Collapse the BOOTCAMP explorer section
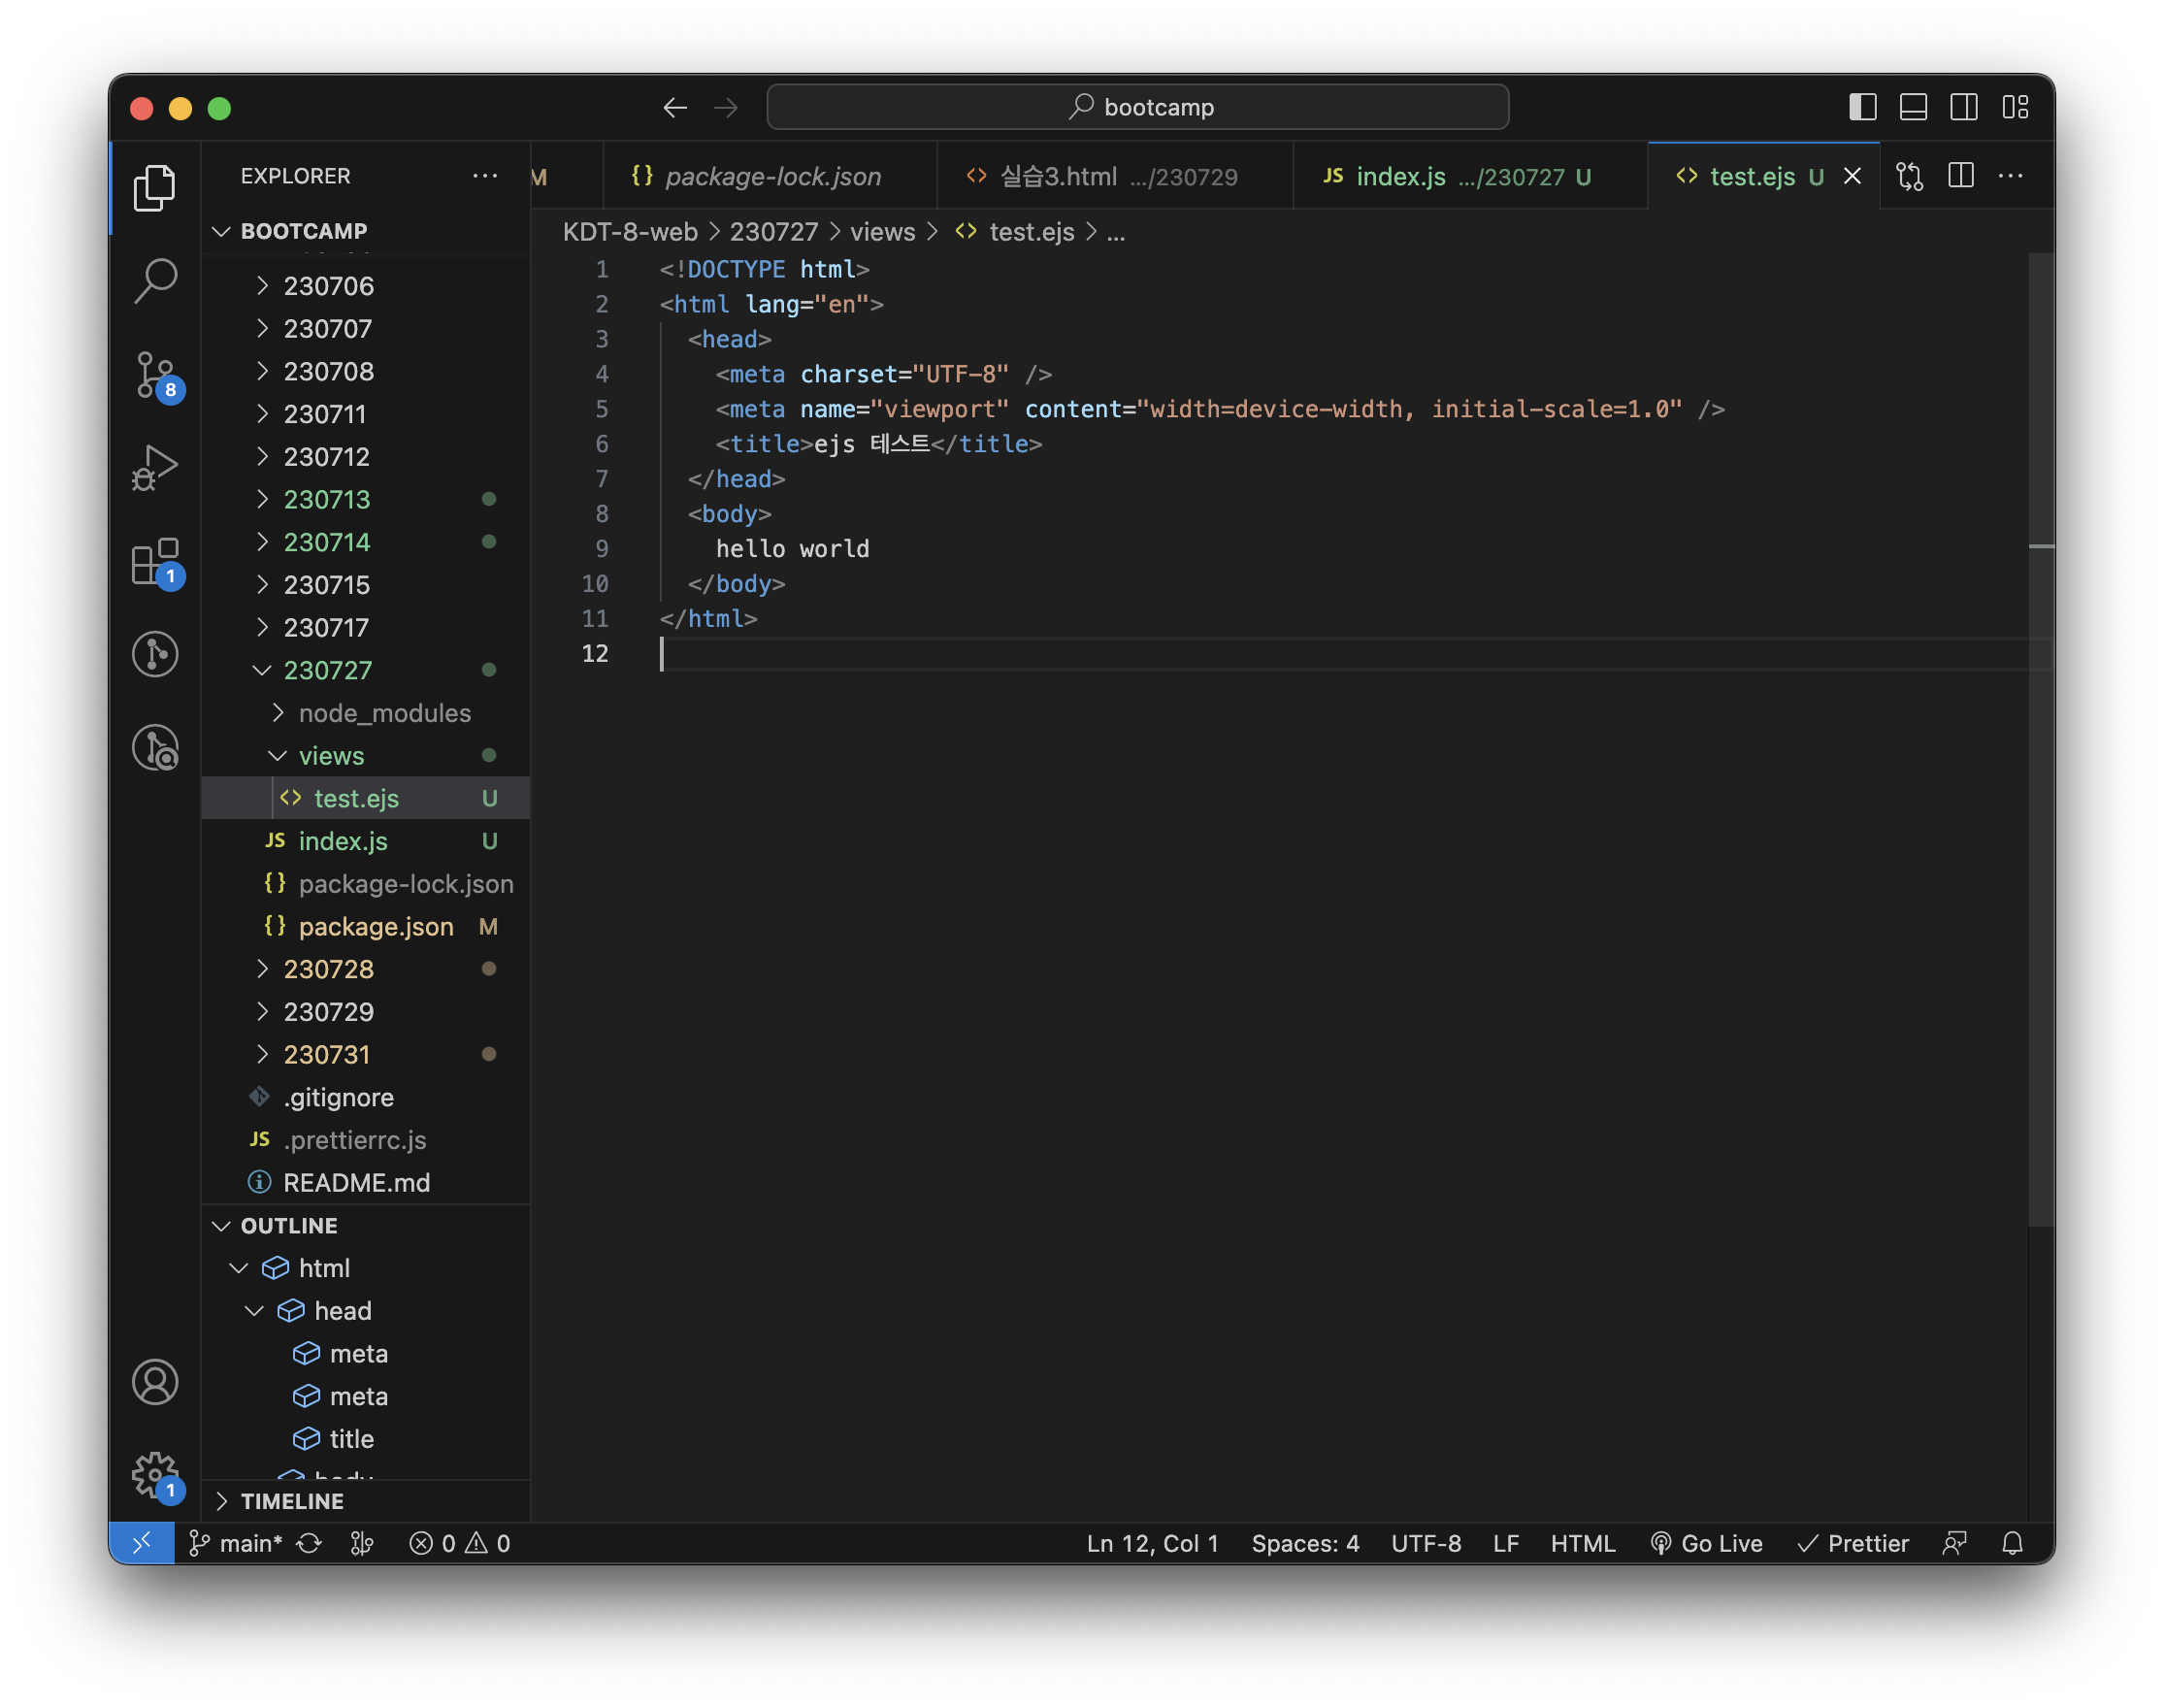The width and height of the screenshot is (2164, 1708). pos(366,231)
